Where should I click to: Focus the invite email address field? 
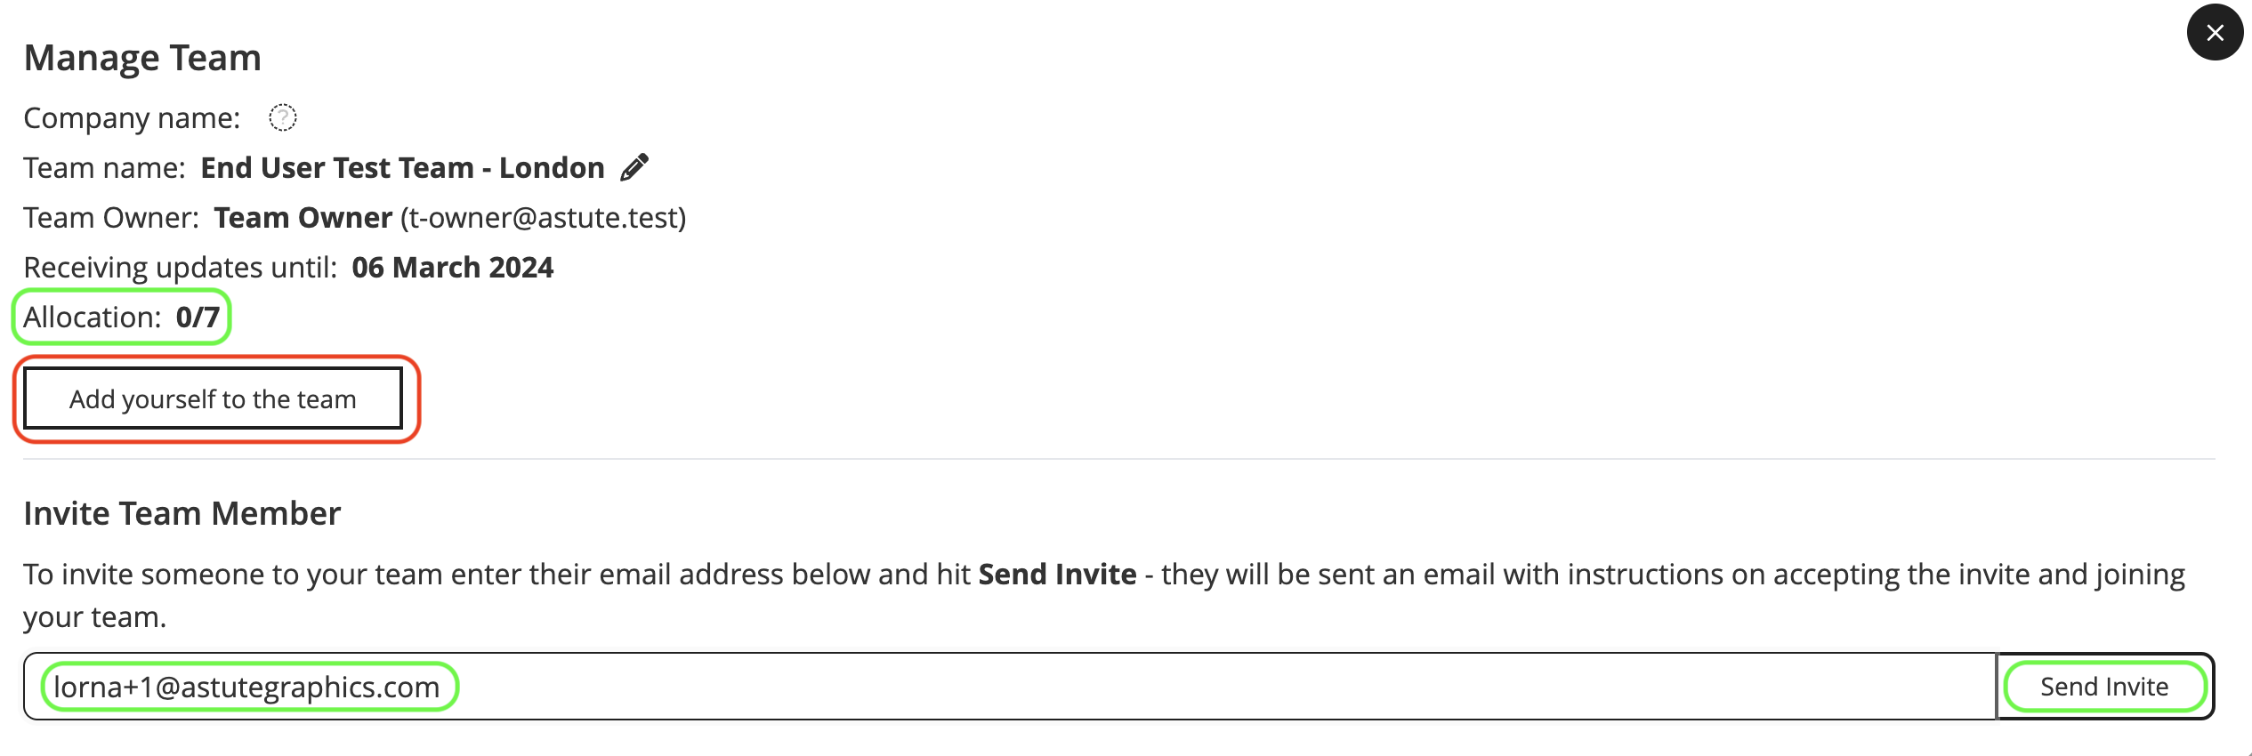pyautogui.click(x=1068, y=687)
